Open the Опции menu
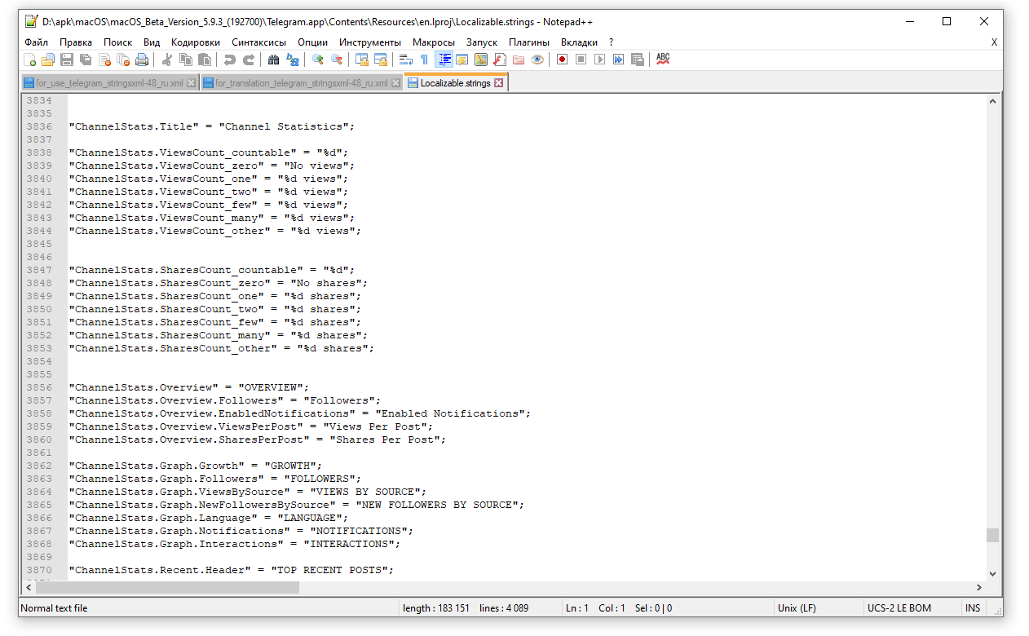The image size is (1029, 636). (313, 42)
